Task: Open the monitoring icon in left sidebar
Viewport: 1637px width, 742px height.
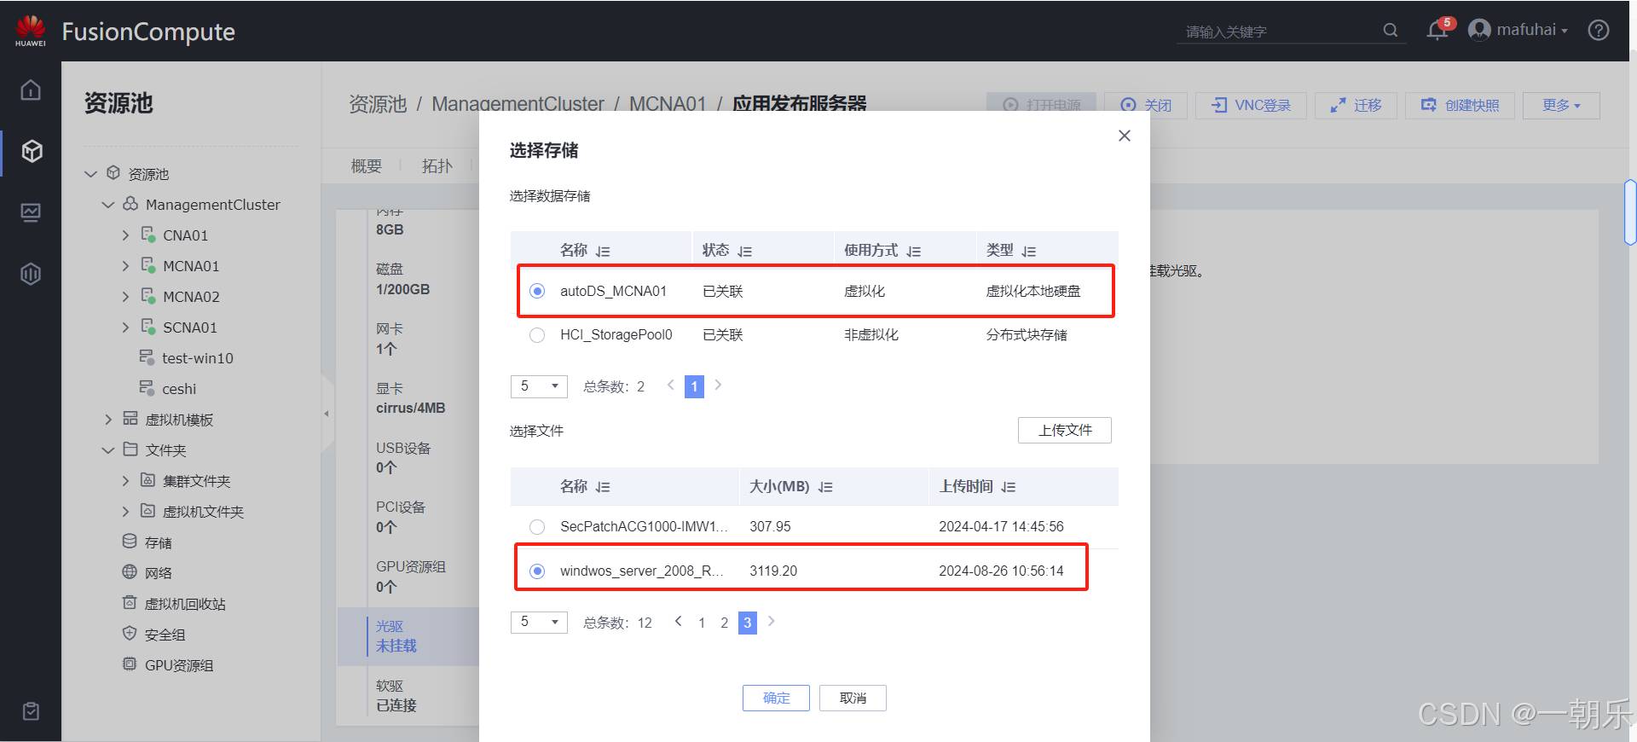Action: (x=31, y=212)
